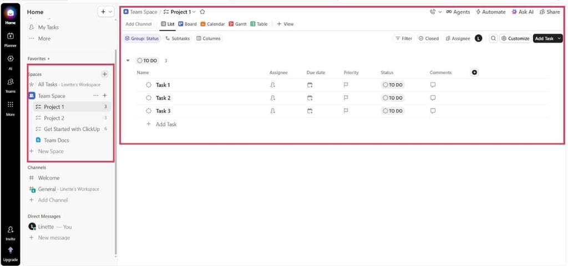Image resolution: width=568 pixels, height=268 pixels.
Task: Toggle Assignee filter
Action: click(x=458, y=38)
